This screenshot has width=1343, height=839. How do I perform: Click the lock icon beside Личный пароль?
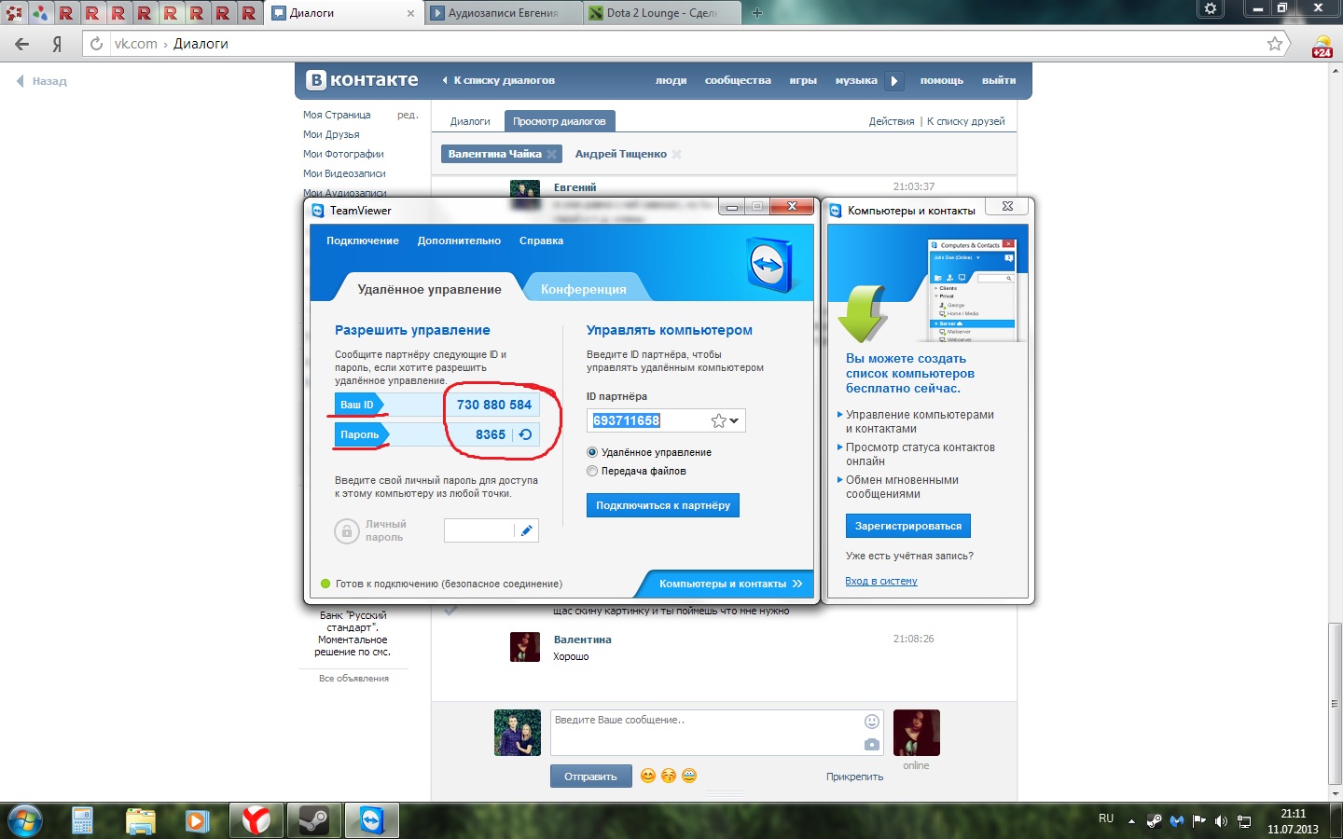pyautogui.click(x=347, y=531)
